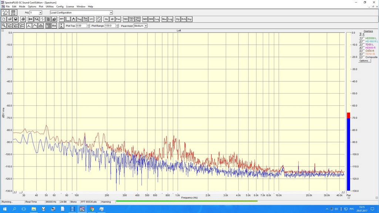Image resolution: width=379 pixels, height=213 pixels.
Task: Enable overlay 2 HD 660 R L checkbox
Action: click(x=363, y=41)
